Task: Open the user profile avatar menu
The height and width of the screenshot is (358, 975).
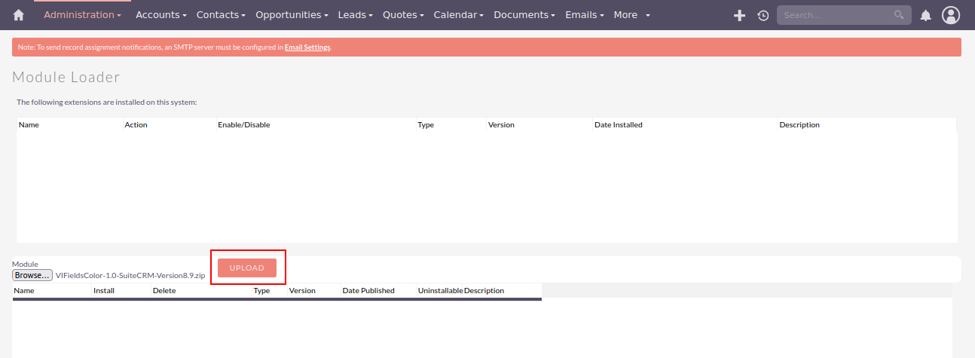Action: 951,15
